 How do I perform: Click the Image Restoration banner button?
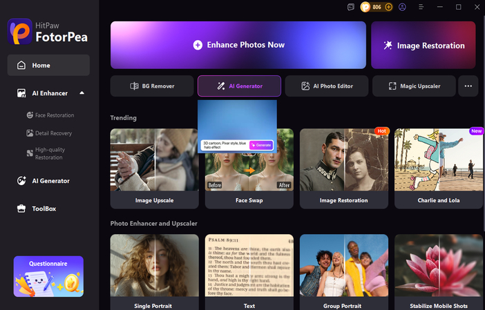(x=423, y=45)
